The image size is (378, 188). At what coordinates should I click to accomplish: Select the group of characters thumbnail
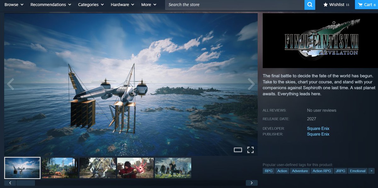173,168
